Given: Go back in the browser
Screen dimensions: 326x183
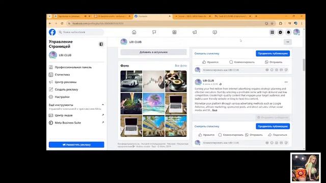Looking at the screenshot, I should [x=50, y=23].
